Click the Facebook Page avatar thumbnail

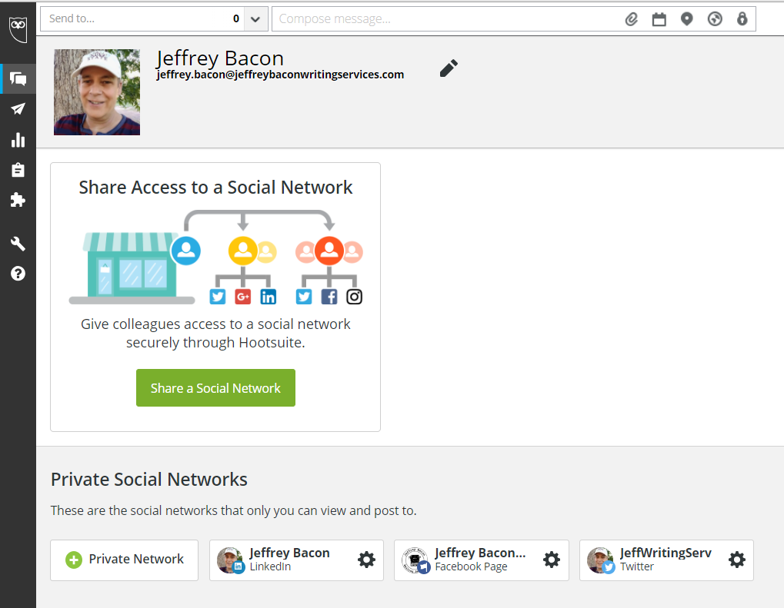pos(416,560)
